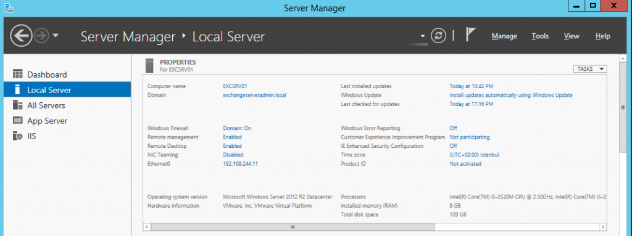The width and height of the screenshot is (632, 236).
Task: Click Windows Error Reporting Off link
Action: tap(454, 128)
